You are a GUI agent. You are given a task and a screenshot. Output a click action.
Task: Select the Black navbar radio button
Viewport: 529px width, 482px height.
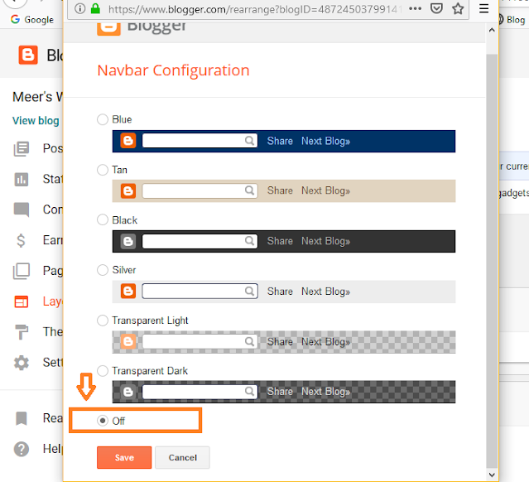tap(103, 219)
